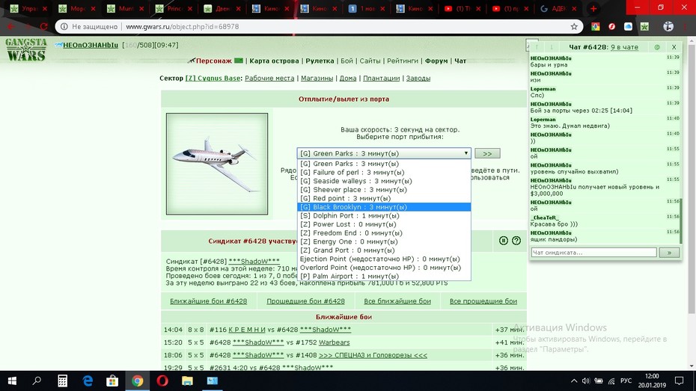
Task: Open the Магазины link
Action: pyautogui.click(x=317, y=78)
